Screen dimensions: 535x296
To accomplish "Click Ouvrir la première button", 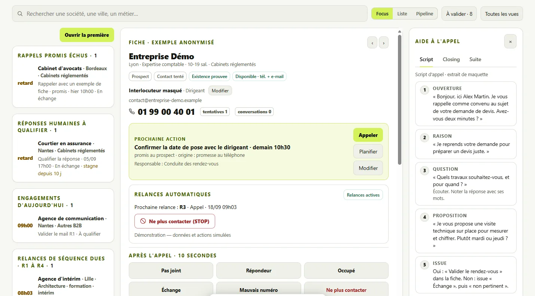I will 87,35.
